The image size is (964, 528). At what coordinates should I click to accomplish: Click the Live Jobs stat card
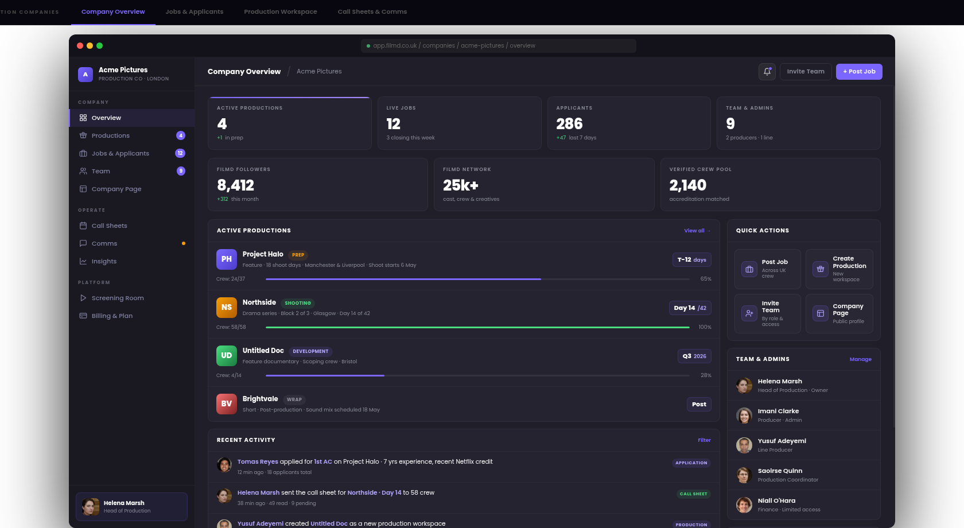click(459, 123)
